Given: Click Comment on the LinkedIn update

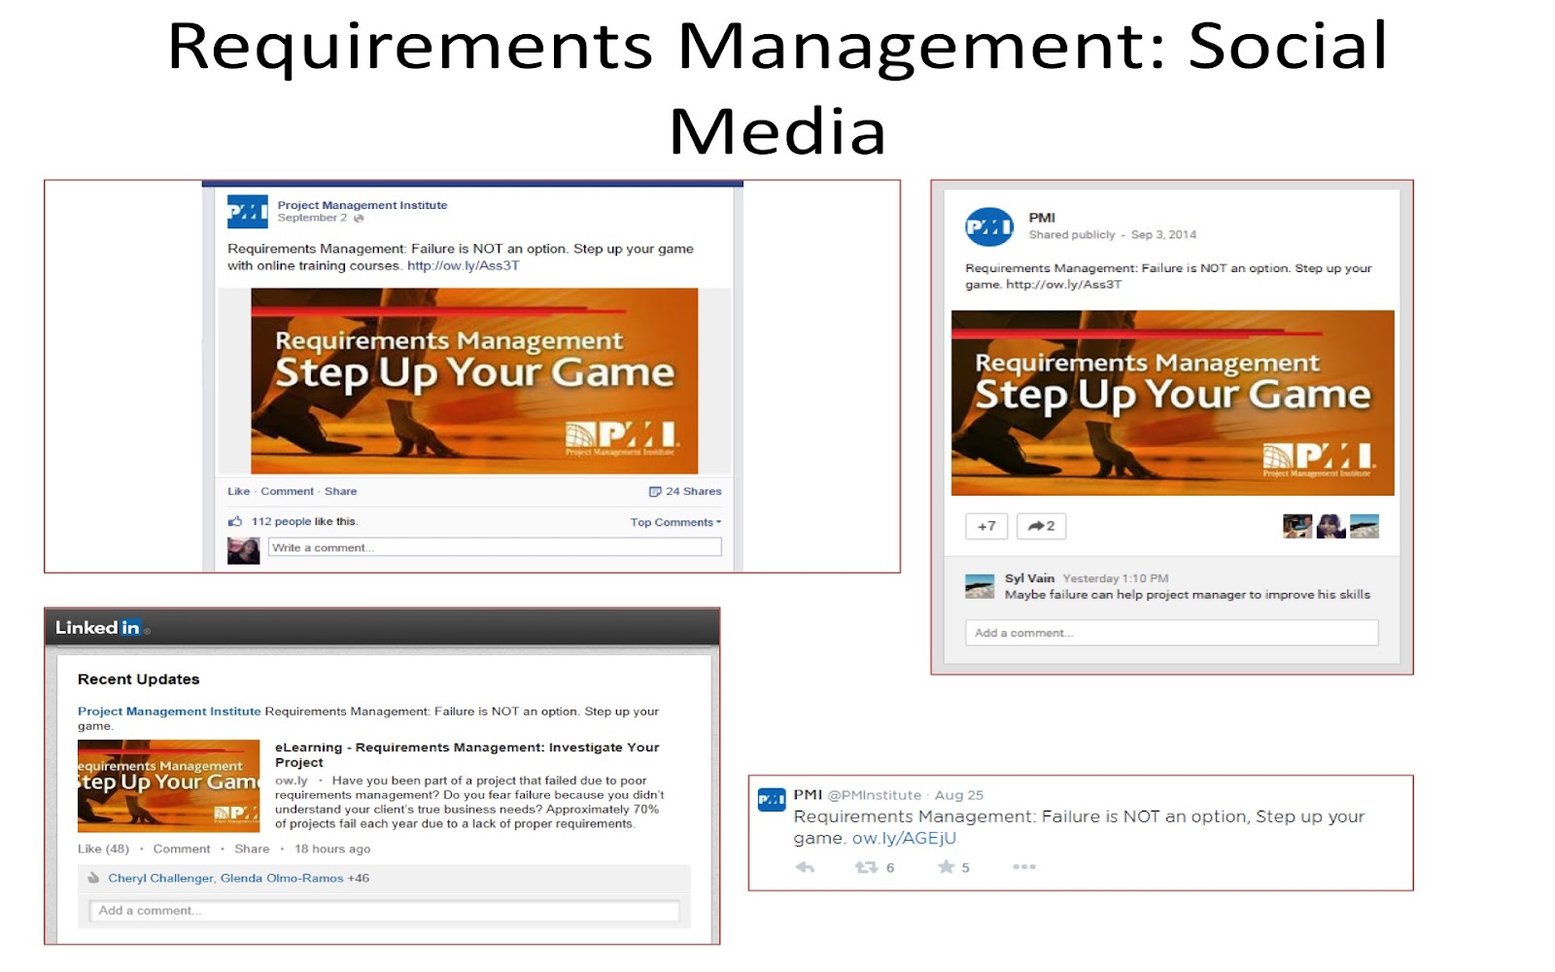Looking at the screenshot, I should coord(182,849).
